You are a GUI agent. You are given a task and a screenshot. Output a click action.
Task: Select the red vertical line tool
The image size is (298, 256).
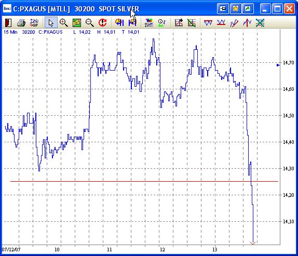247,23
